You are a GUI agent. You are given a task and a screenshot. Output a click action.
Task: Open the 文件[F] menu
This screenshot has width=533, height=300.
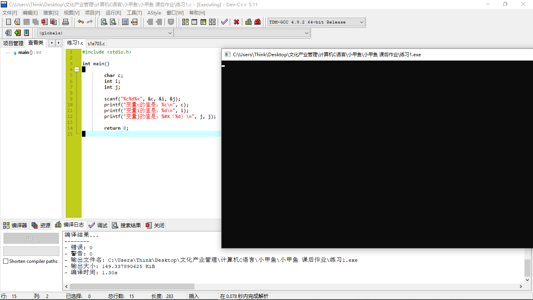click(10, 13)
